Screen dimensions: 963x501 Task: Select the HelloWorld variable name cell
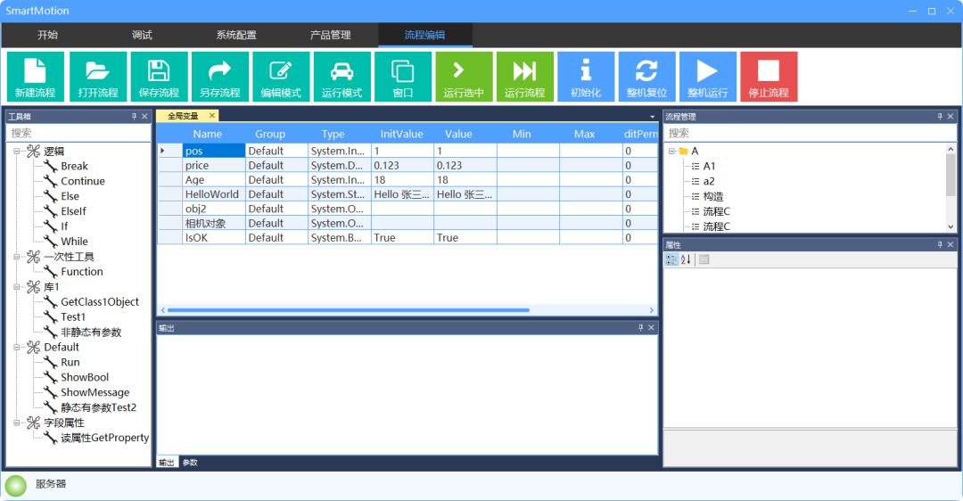[x=214, y=194]
